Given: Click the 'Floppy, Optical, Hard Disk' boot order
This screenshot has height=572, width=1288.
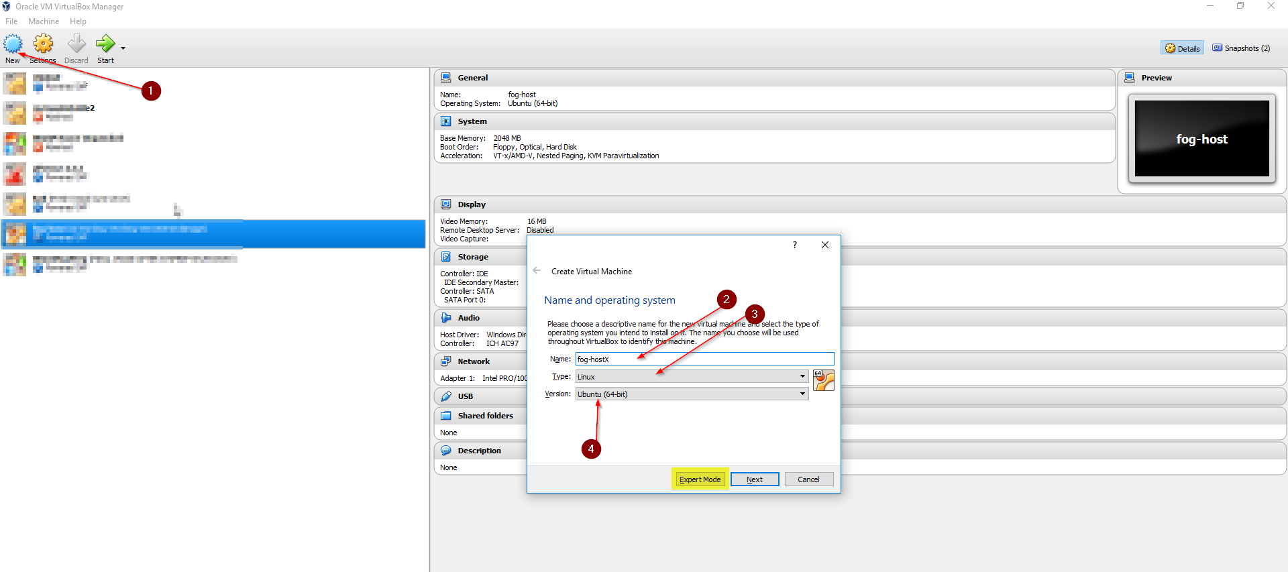Looking at the screenshot, I should 535,147.
